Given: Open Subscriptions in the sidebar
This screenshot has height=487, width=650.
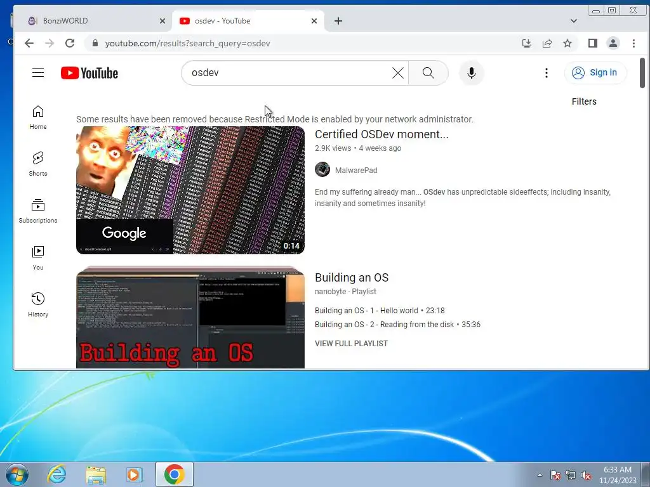Looking at the screenshot, I should click(x=38, y=211).
